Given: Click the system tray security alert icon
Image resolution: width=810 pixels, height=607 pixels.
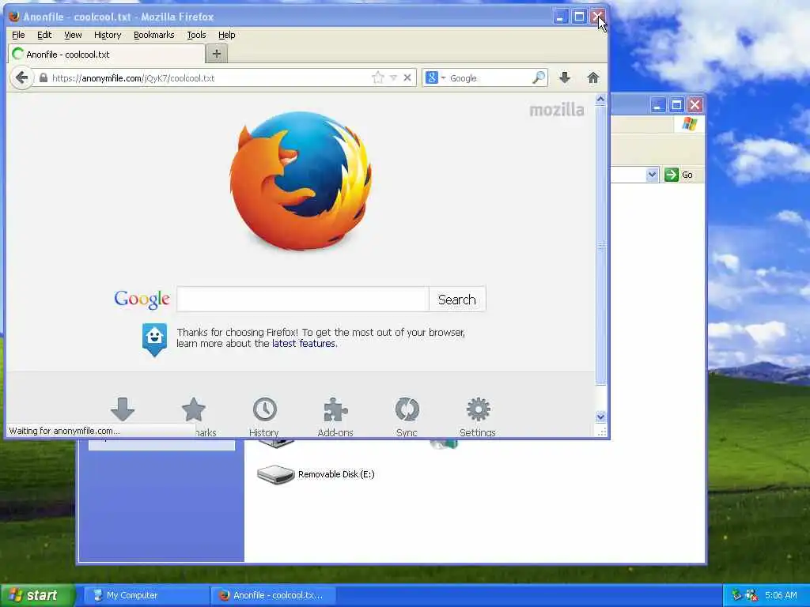Looking at the screenshot, I should click(751, 595).
